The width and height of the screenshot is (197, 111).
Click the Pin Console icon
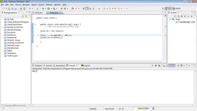point(178,65)
